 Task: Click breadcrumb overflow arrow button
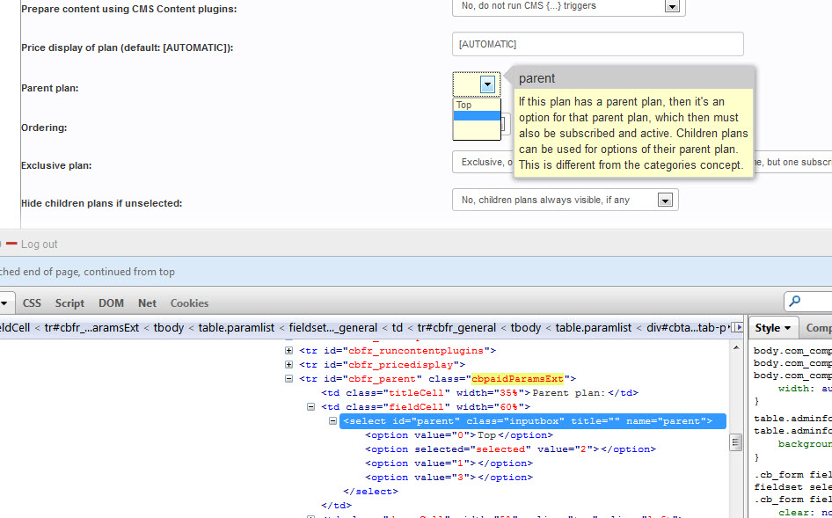(737, 327)
